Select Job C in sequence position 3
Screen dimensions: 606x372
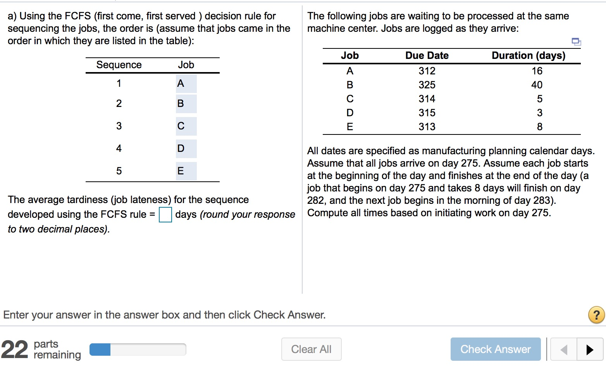(186, 126)
